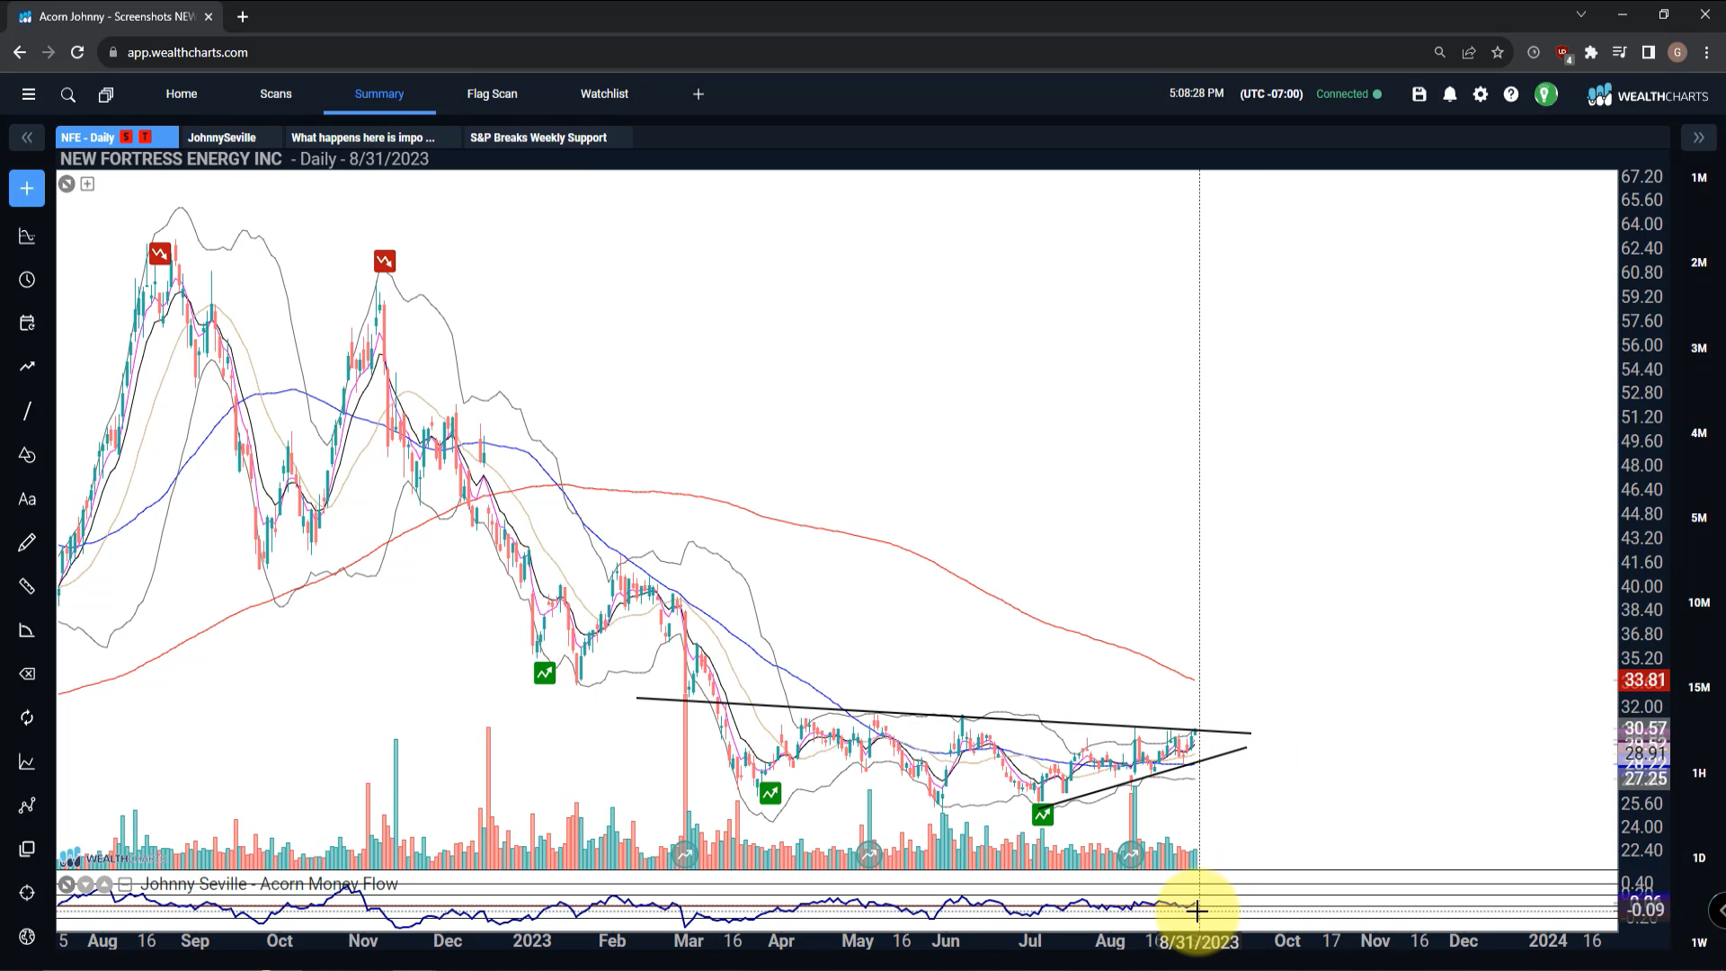Viewport: 1726px width, 971px height.
Task: Open the JohnnySeville panel tab
Action: pyautogui.click(x=222, y=138)
